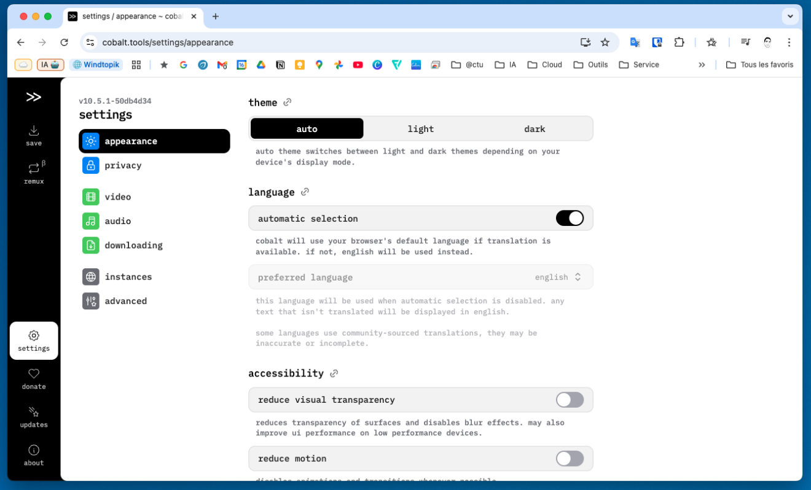Open the video settings category
This screenshot has height=490, width=811.
pyautogui.click(x=117, y=196)
